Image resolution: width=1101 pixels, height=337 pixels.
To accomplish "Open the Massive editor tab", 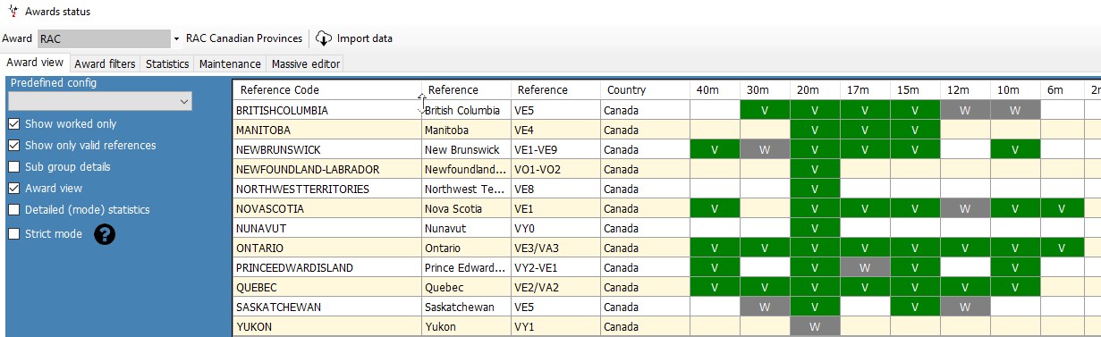I will click(x=304, y=63).
